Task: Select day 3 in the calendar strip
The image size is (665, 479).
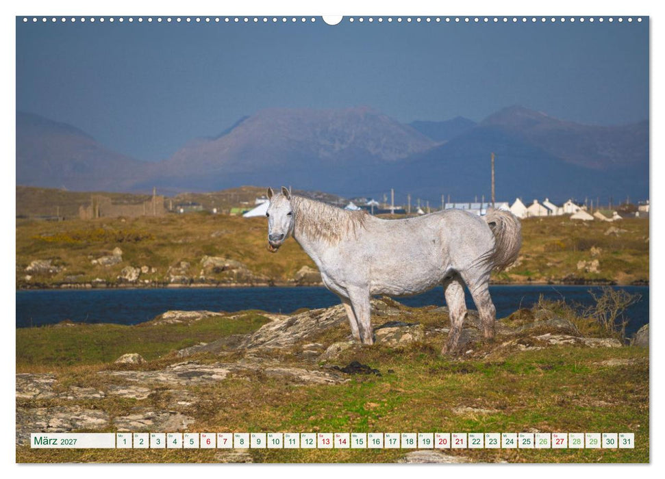Action: point(158,441)
